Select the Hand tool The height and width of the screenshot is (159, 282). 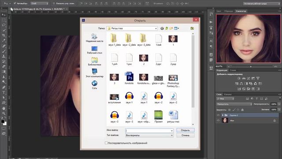[x=4, y=108]
